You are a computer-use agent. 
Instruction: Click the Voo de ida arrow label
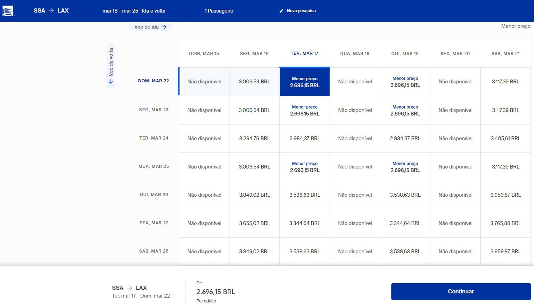[x=150, y=27]
